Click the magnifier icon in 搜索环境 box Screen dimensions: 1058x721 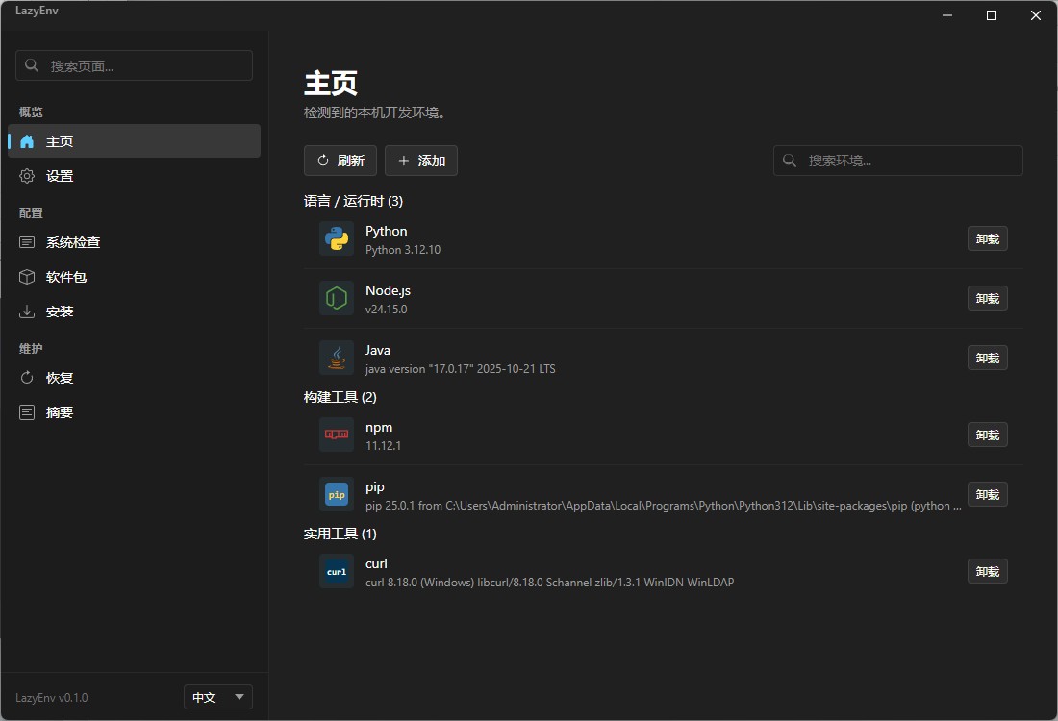tap(790, 161)
